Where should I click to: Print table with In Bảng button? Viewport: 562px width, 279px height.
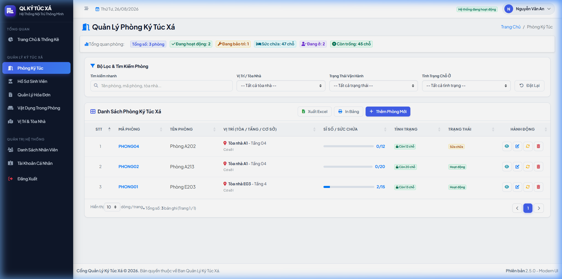pyautogui.click(x=349, y=112)
